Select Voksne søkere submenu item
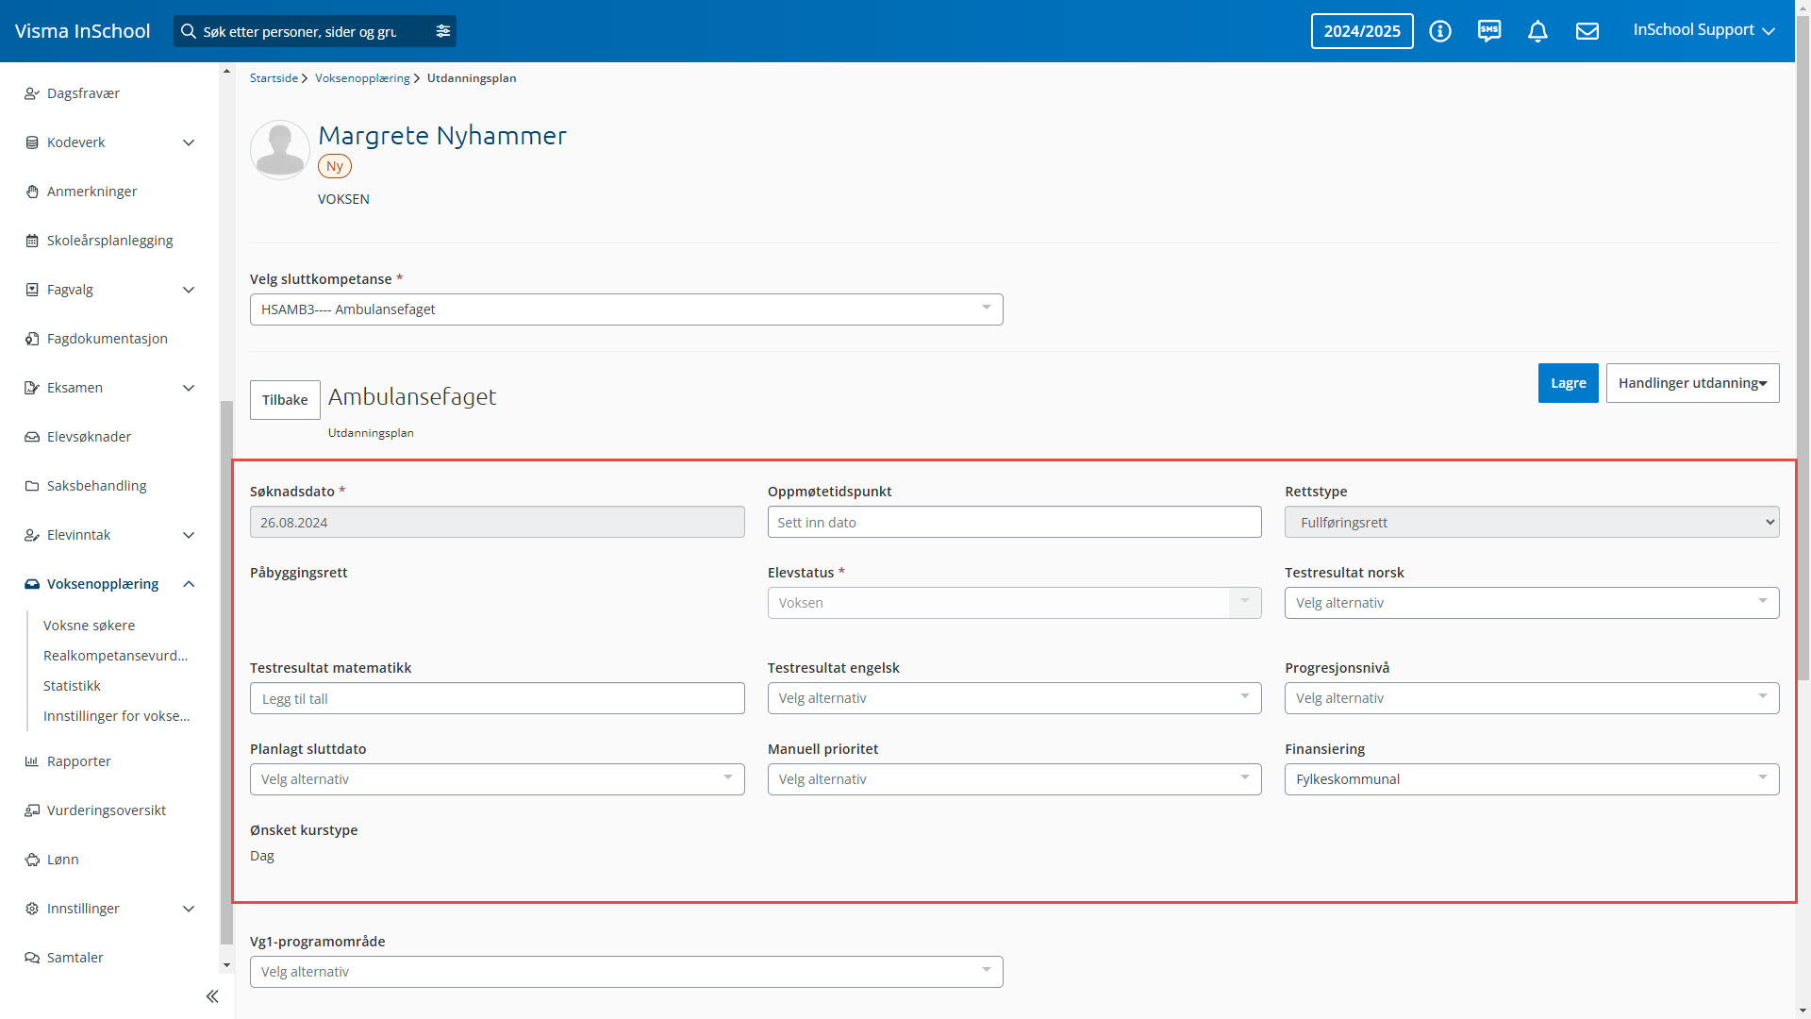The width and height of the screenshot is (1811, 1019). [89, 626]
